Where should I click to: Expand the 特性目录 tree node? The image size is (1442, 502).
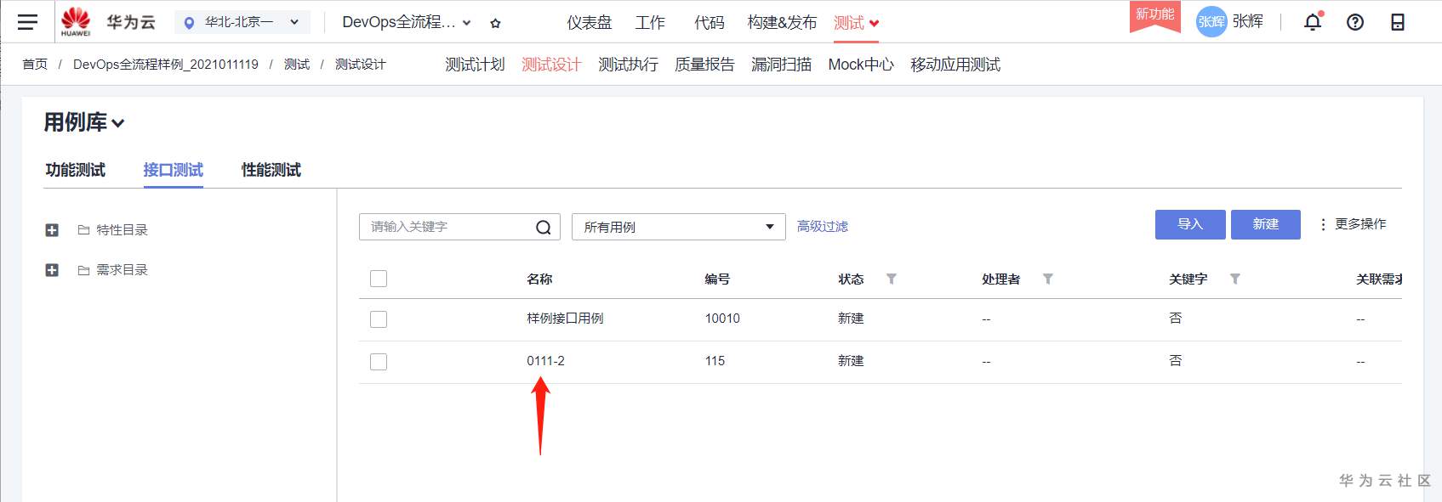click(x=52, y=230)
